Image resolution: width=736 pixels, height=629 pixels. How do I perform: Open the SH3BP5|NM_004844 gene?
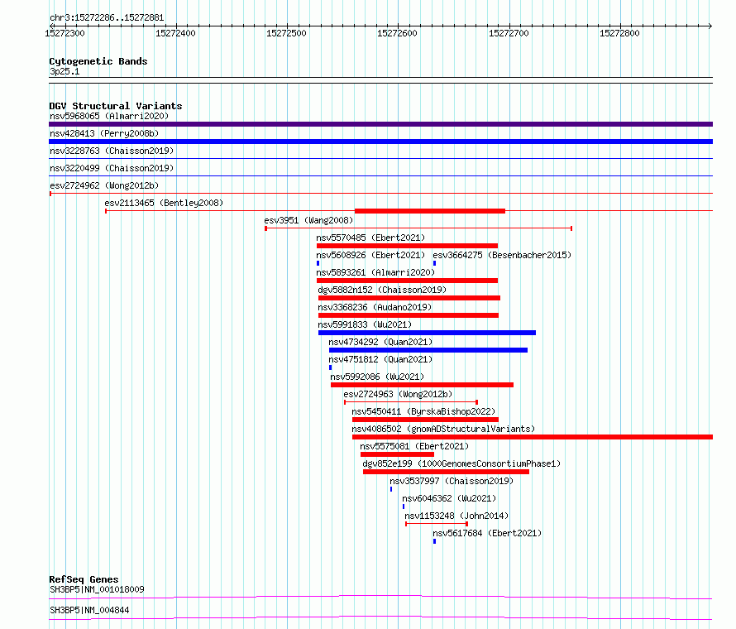pos(89,610)
